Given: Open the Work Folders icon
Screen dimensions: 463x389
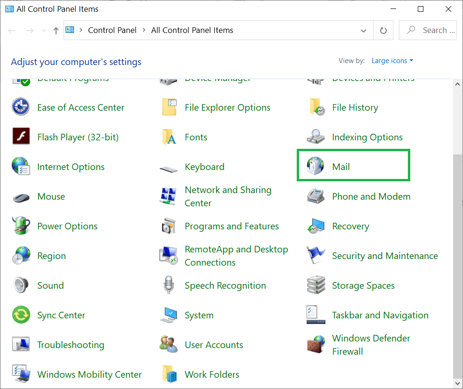Looking at the screenshot, I should click(x=169, y=374).
